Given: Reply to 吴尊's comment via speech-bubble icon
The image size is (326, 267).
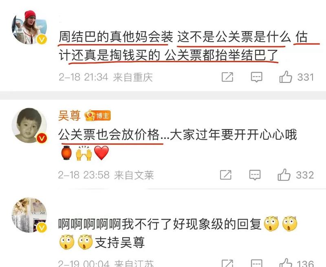Looking at the screenshot, I should [x=255, y=175].
